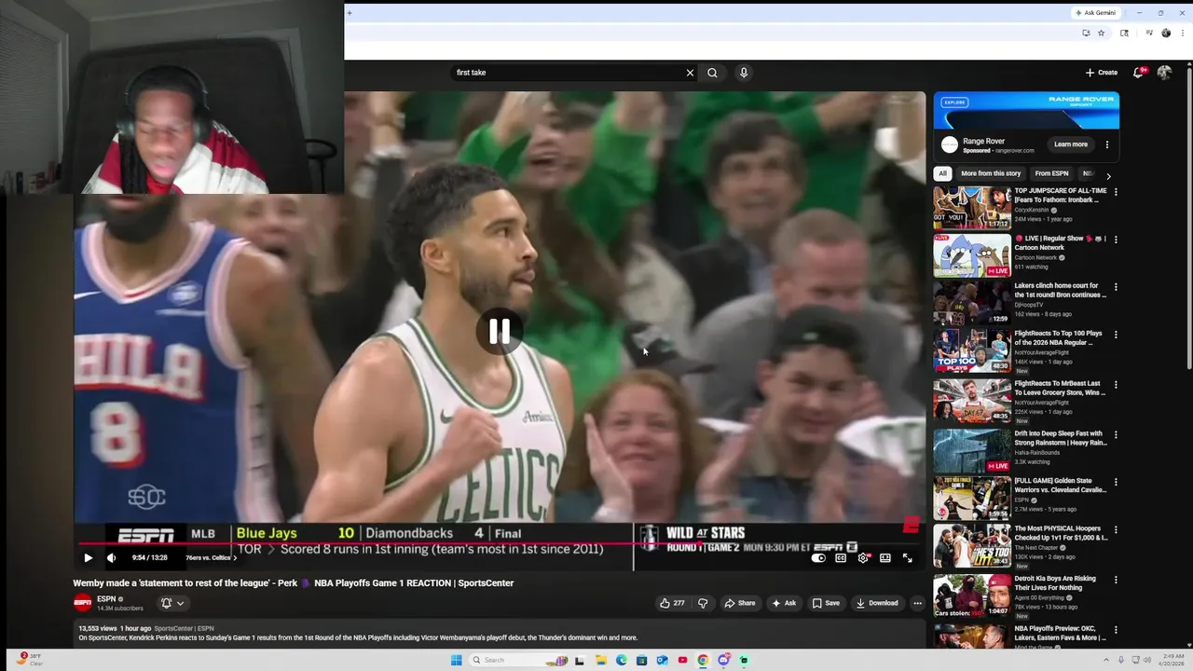Switch to theater mode
The width and height of the screenshot is (1193, 671).
(x=885, y=558)
